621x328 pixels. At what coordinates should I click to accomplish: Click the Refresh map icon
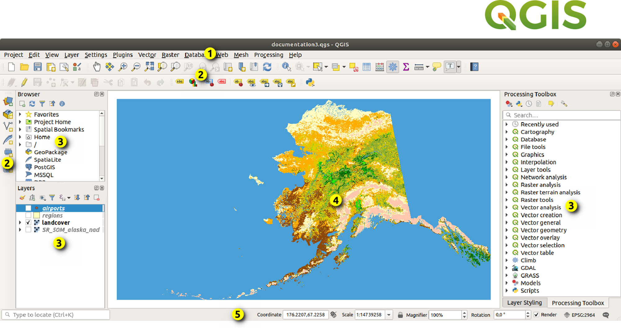coord(267,67)
